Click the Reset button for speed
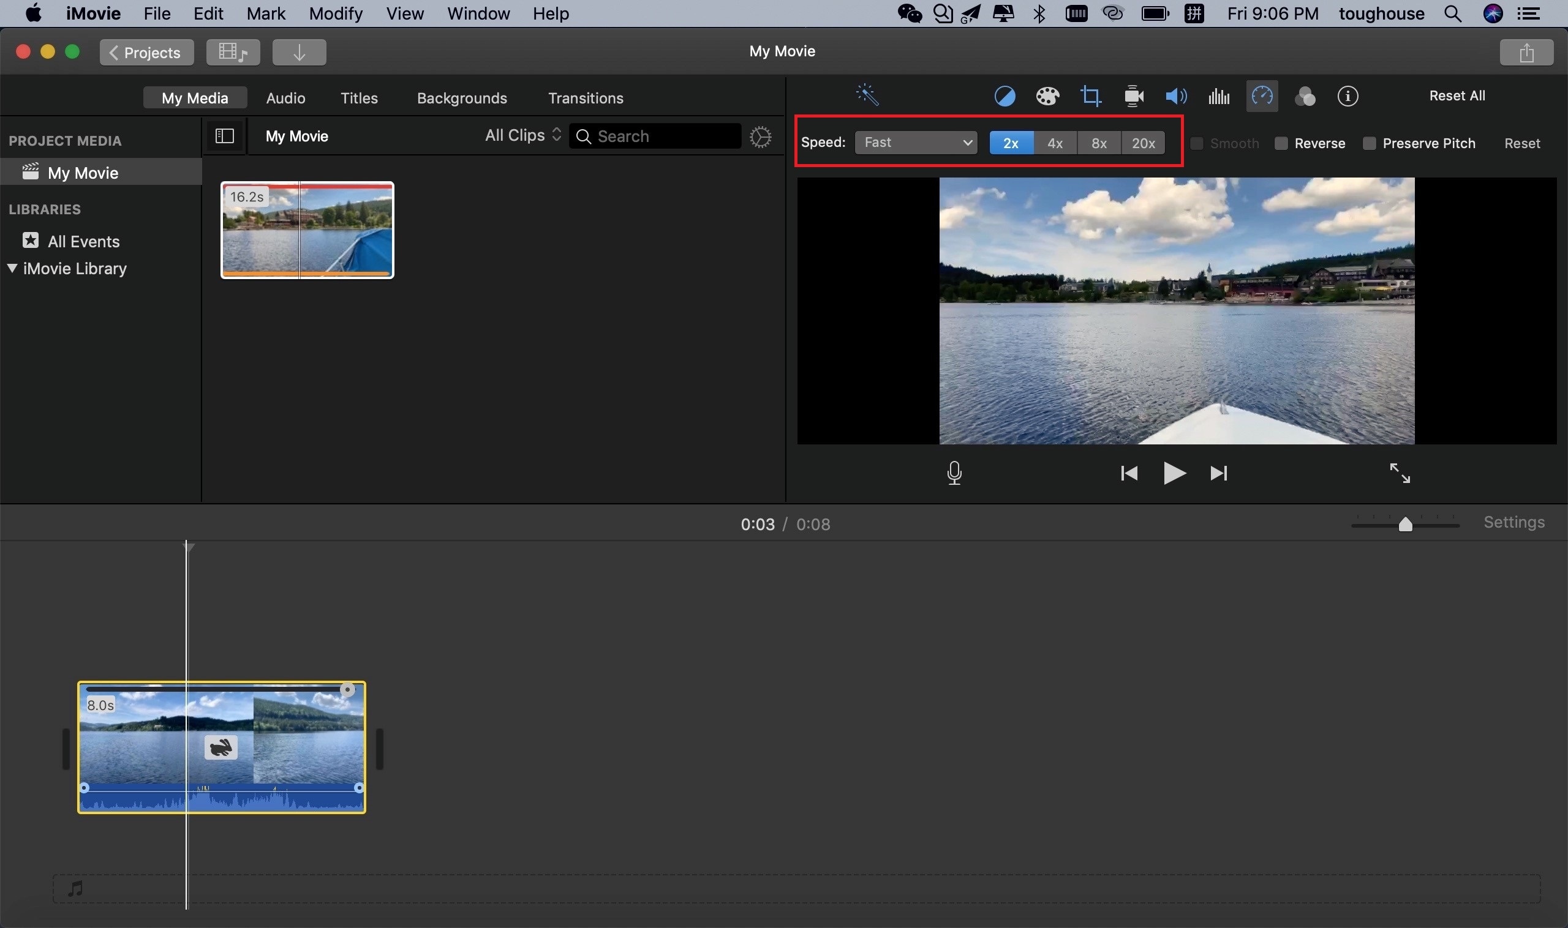This screenshot has width=1568, height=928. 1523,141
